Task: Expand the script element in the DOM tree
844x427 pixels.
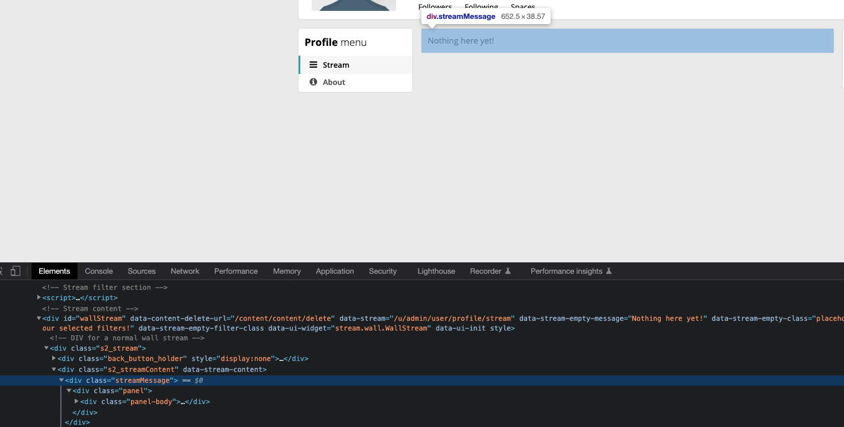Action: pos(38,298)
